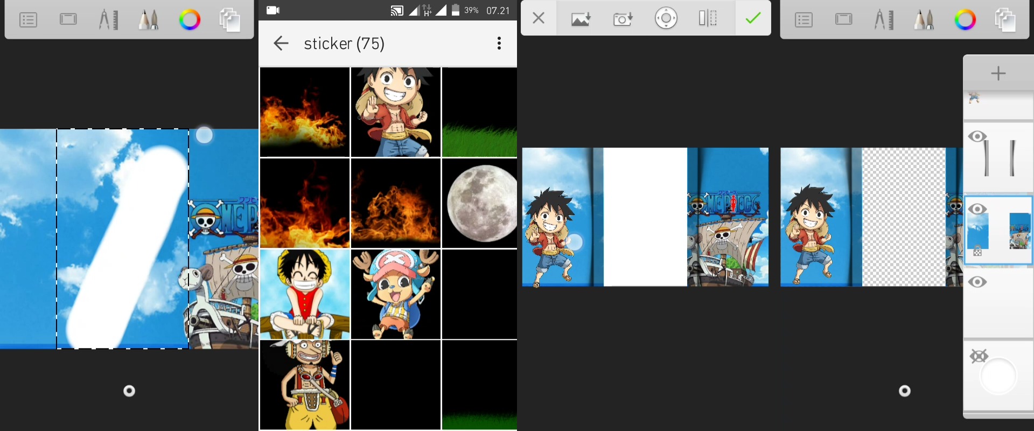Open the main menu icon on the rightmost screen
The height and width of the screenshot is (431, 1034).
click(804, 20)
